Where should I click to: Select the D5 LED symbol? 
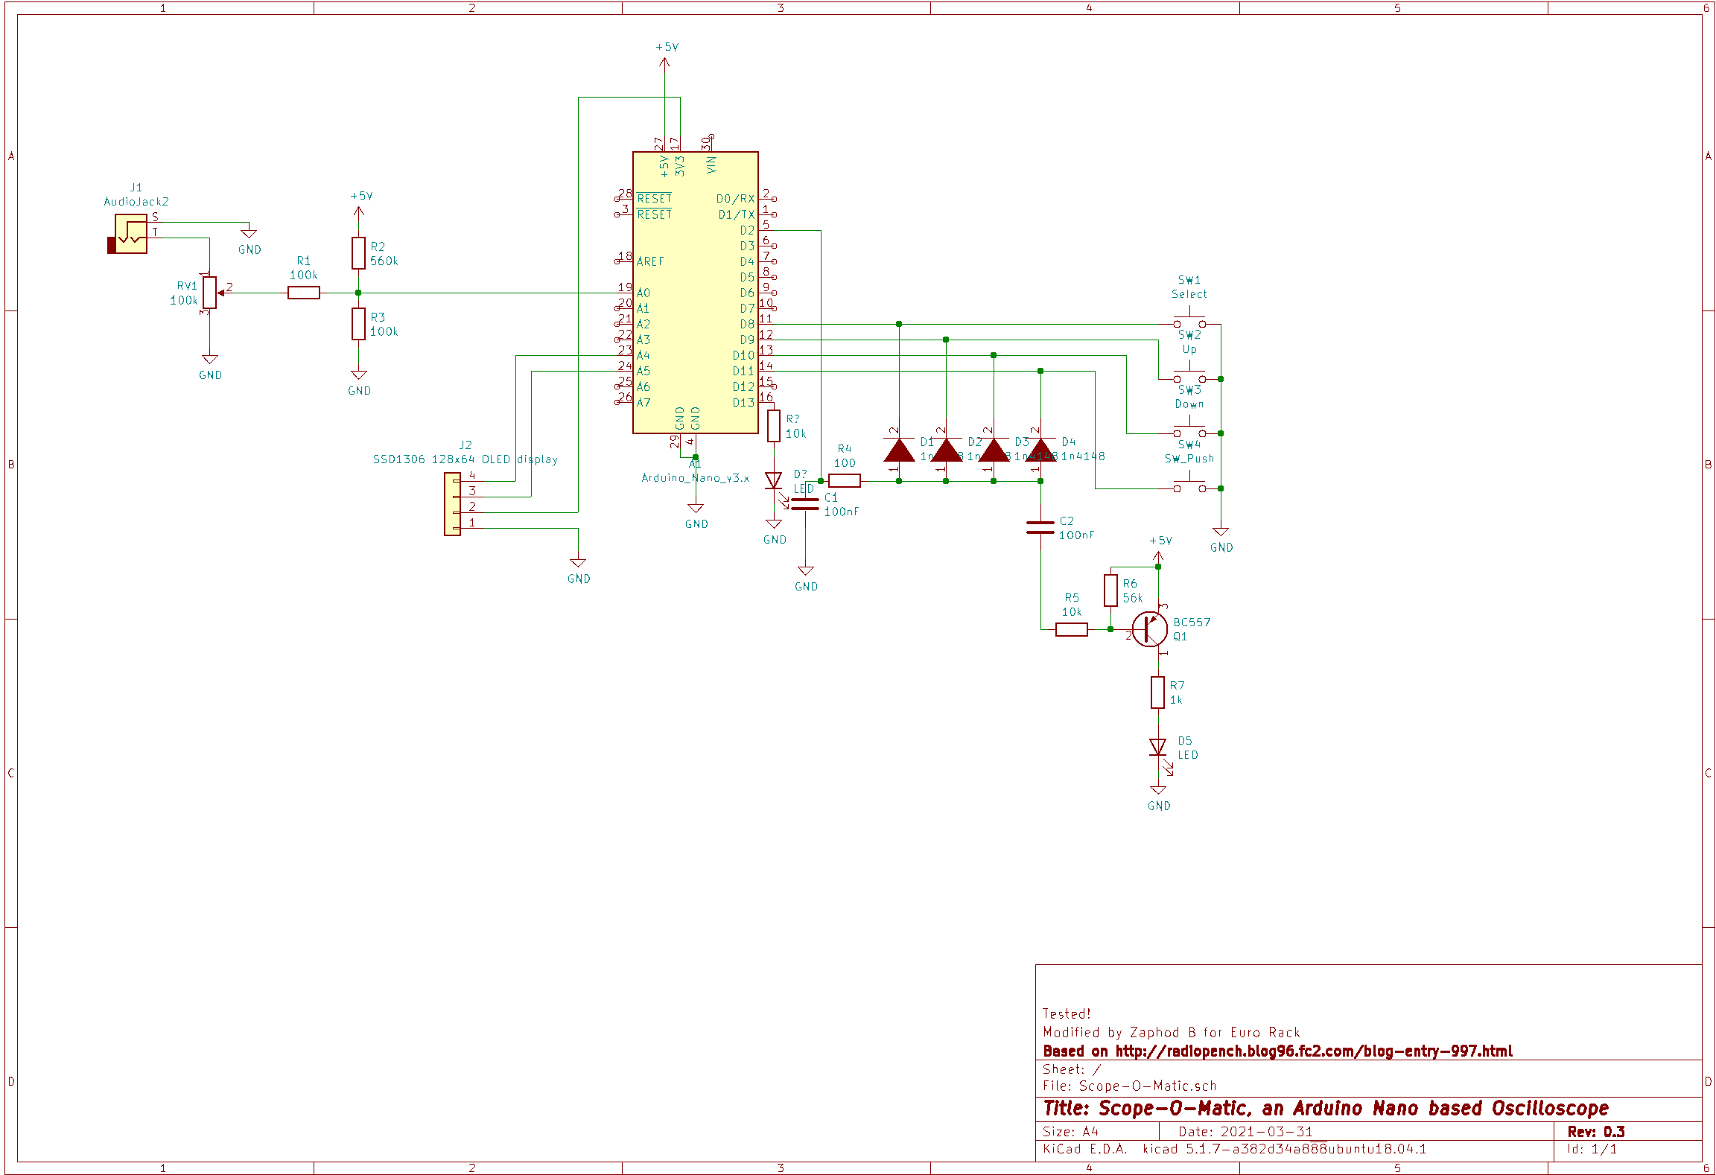1157,747
